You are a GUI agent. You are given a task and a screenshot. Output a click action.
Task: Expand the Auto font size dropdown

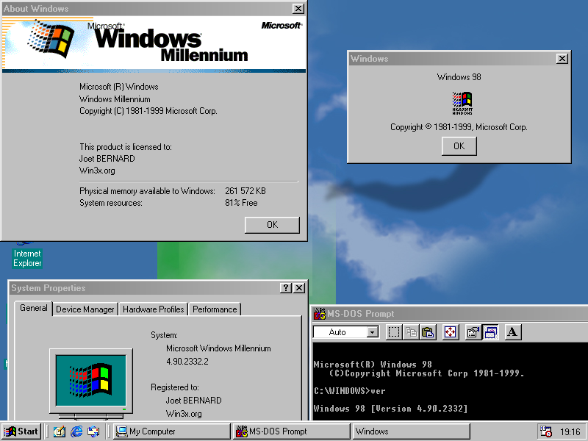pyautogui.click(x=372, y=332)
